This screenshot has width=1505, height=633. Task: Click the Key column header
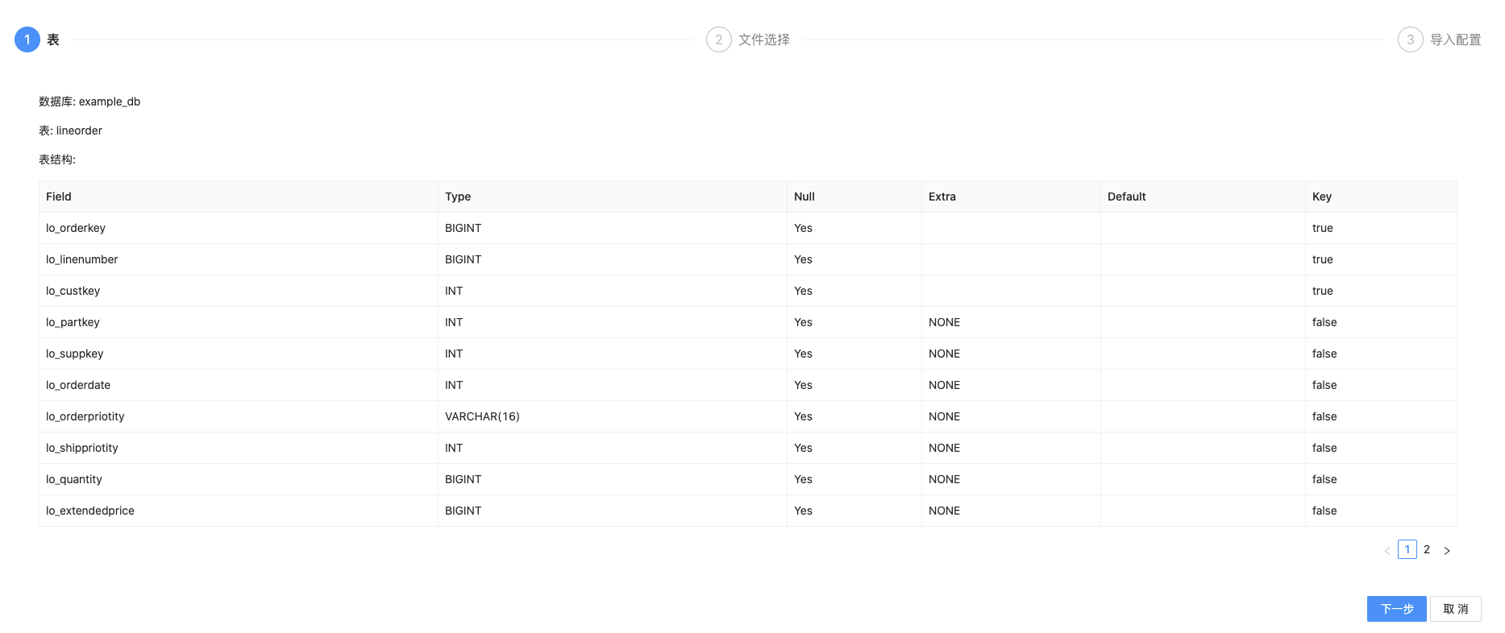[1381, 197]
